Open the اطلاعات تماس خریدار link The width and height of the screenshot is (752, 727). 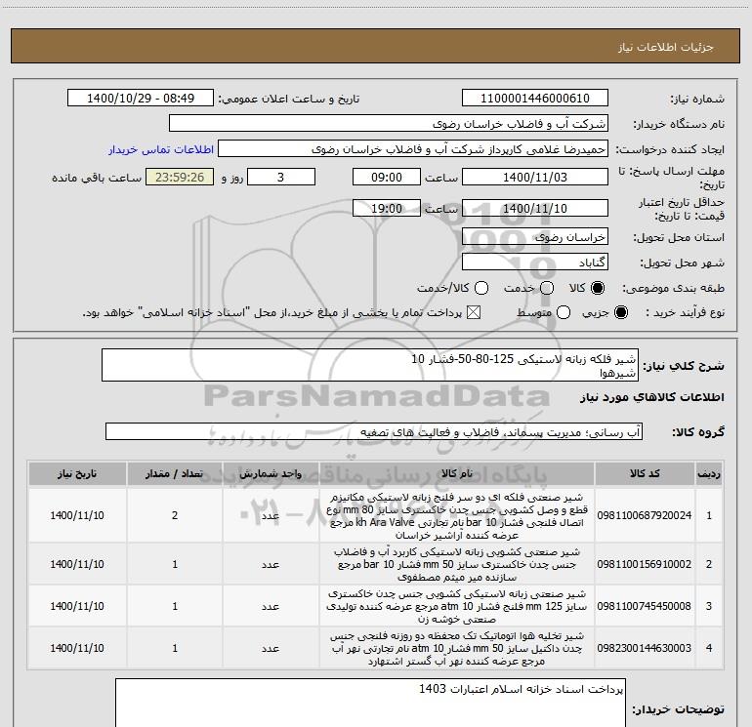[161, 149]
